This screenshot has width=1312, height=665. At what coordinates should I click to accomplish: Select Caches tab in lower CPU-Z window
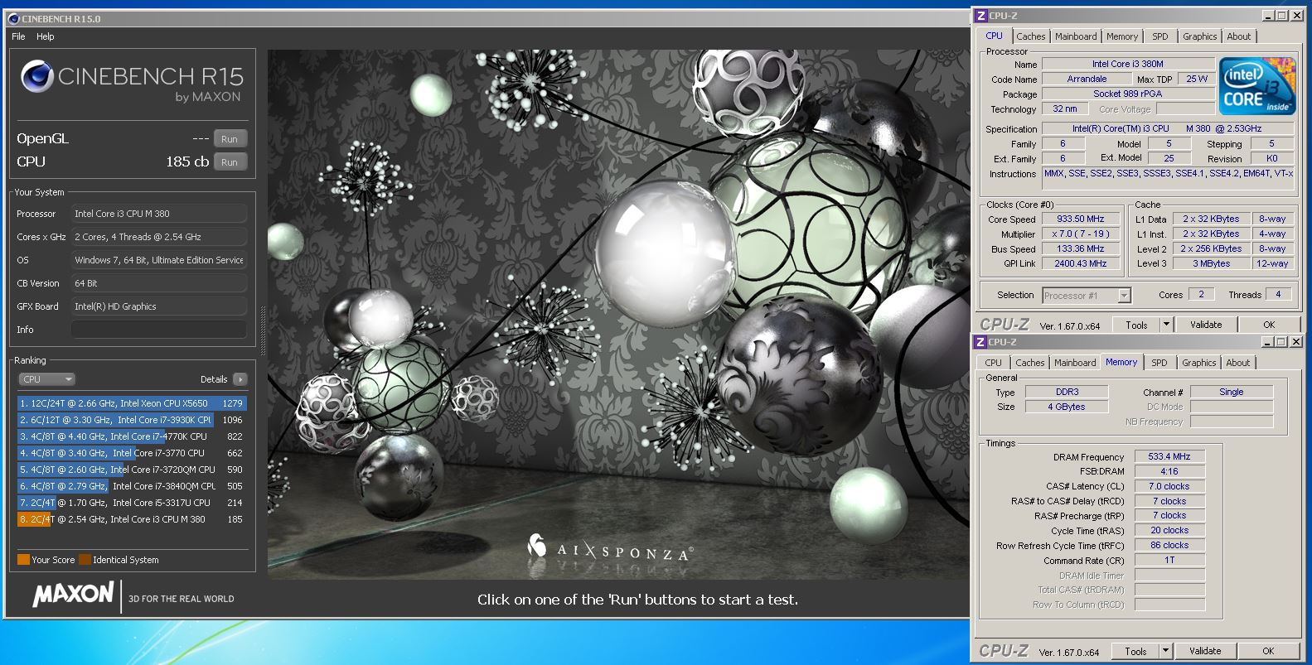pyautogui.click(x=1029, y=363)
